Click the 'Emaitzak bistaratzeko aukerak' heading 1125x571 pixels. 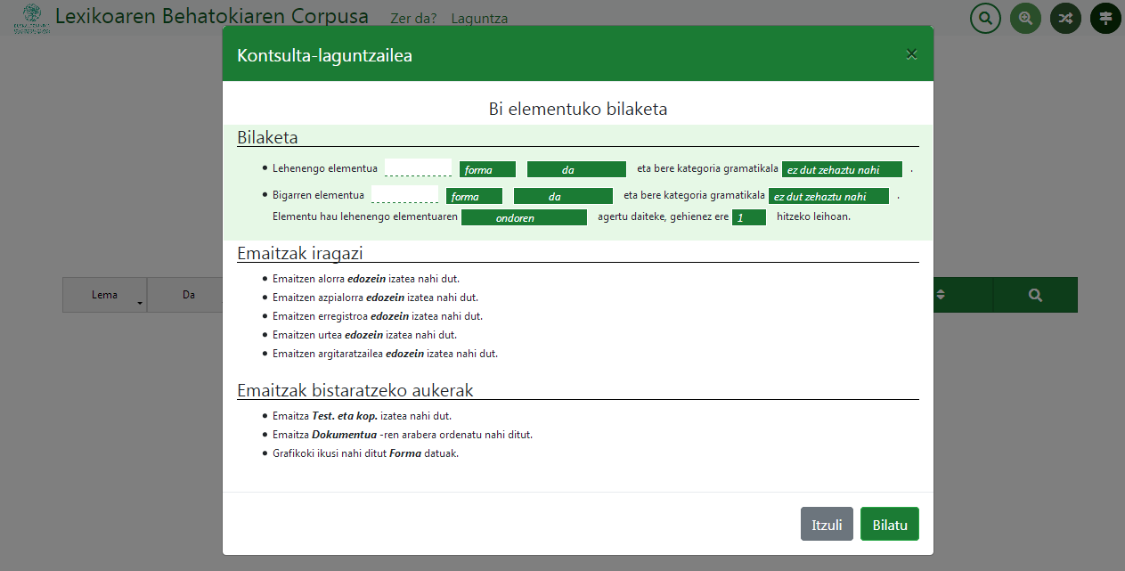click(x=355, y=390)
